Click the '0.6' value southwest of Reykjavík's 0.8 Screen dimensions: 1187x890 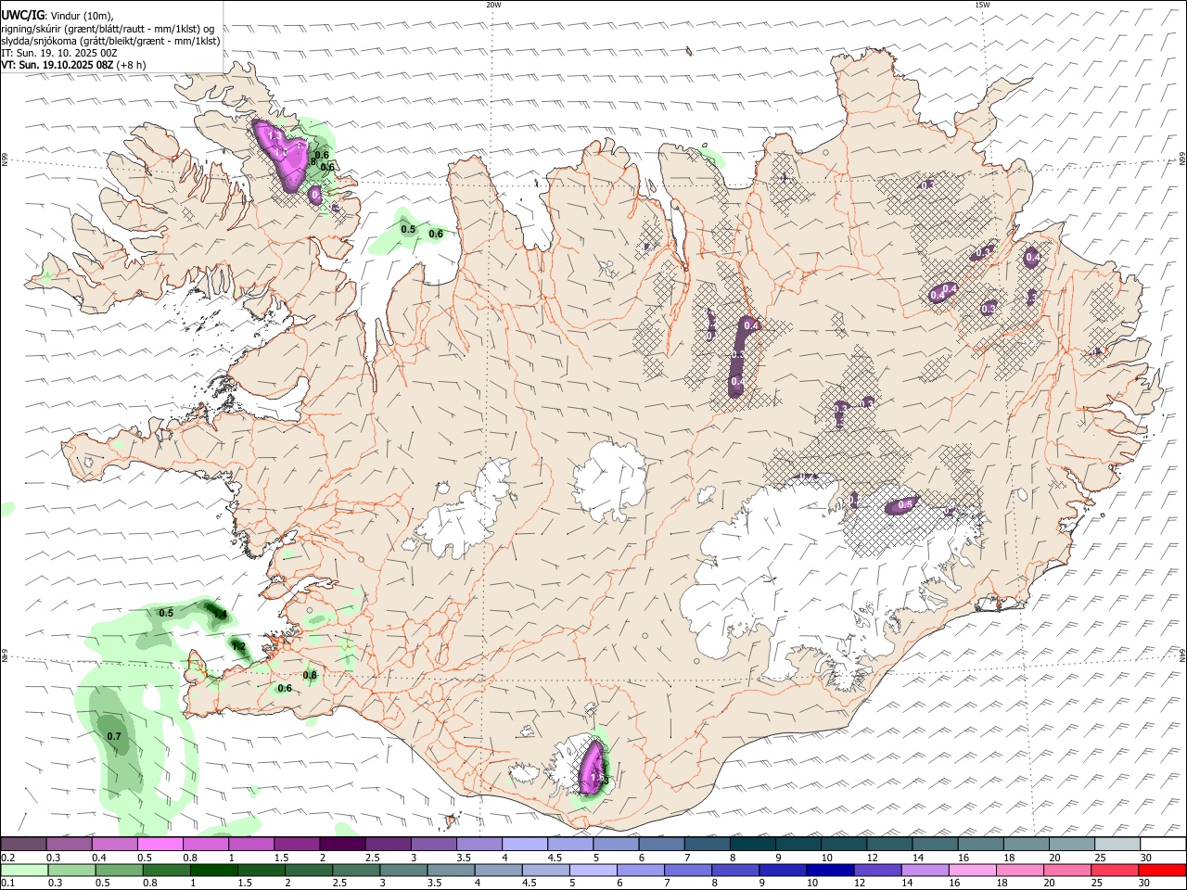tap(285, 688)
